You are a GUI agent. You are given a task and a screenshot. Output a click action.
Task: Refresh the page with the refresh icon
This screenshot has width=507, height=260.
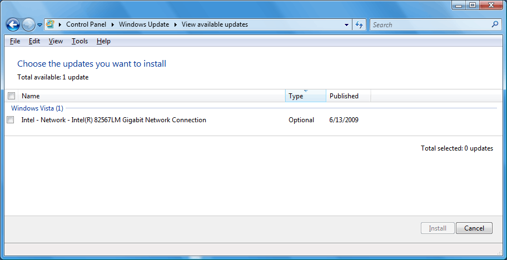(359, 24)
